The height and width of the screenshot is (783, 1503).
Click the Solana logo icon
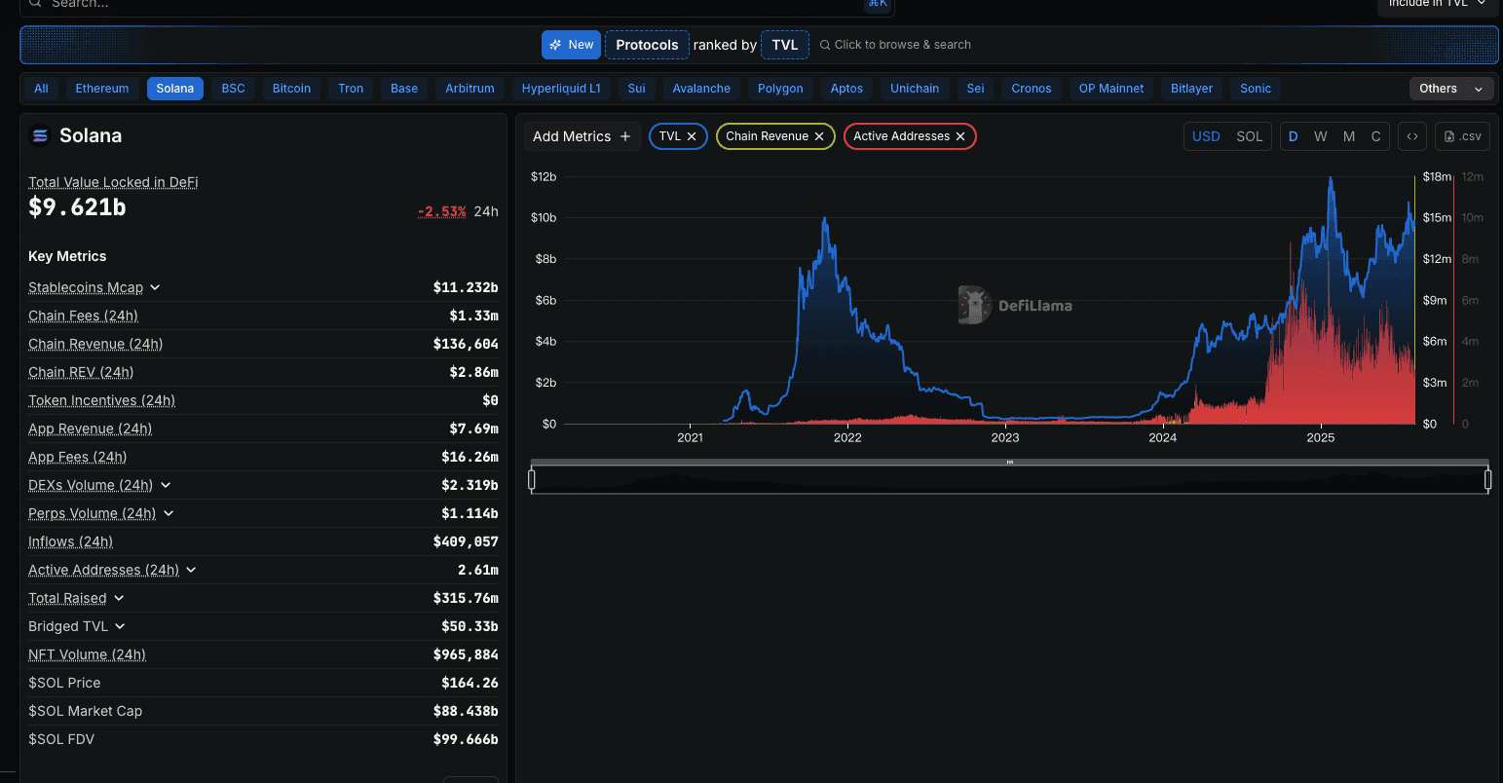(40, 136)
